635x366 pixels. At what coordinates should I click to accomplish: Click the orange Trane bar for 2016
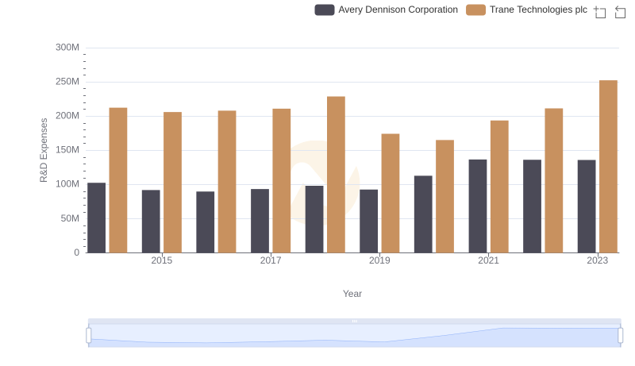(x=227, y=181)
